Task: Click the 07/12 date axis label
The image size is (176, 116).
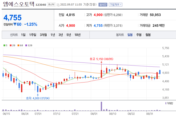Action: (57, 114)
